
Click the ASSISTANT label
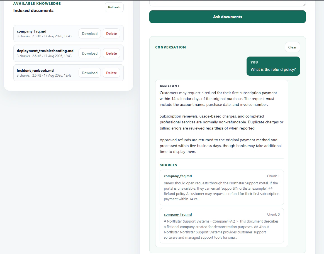pos(169,86)
